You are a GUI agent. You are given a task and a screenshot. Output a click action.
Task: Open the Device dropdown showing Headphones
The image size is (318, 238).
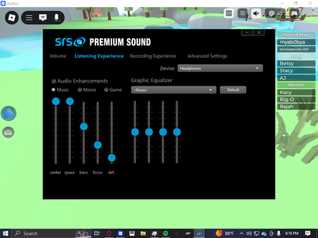coord(220,69)
